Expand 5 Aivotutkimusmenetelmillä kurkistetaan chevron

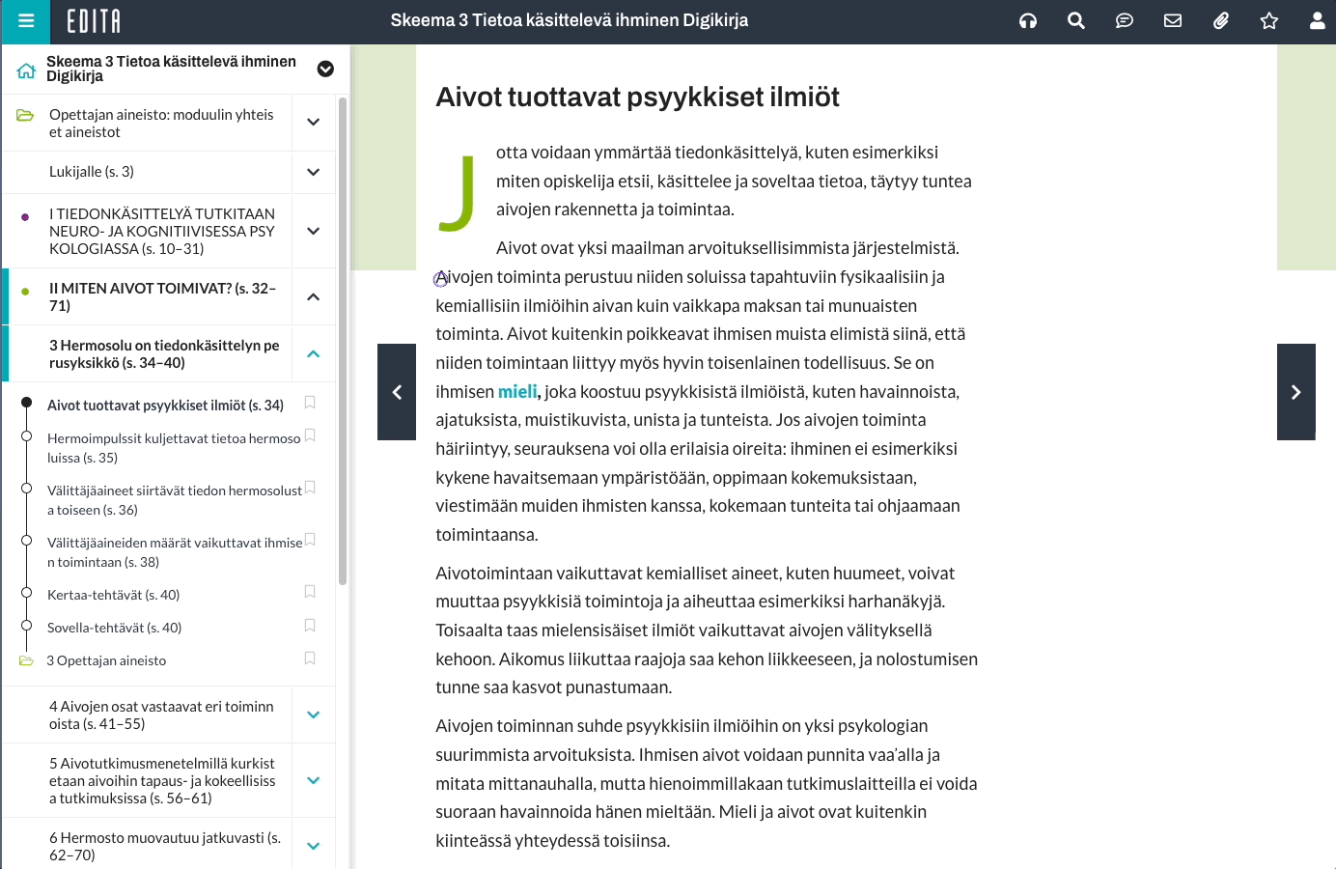[x=313, y=780]
